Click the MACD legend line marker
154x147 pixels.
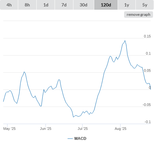point(70,139)
